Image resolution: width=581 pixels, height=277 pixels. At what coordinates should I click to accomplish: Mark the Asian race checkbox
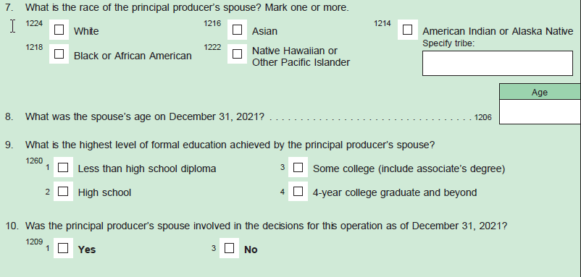[237, 30]
